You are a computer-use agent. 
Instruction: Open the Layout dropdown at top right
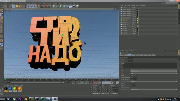coord(171,3)
